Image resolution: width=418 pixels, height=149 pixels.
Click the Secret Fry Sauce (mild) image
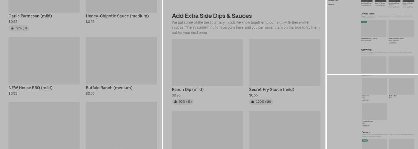[285, 63]
